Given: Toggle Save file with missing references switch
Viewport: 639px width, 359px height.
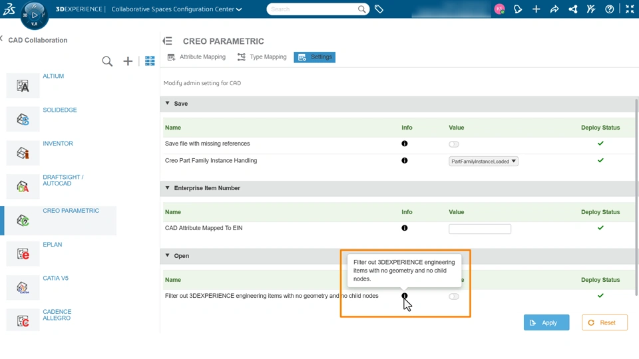Looking at the screenshot, I should [454, 144].
